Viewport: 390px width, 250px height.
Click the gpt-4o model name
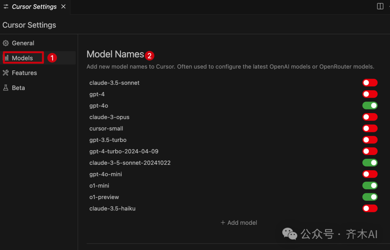pyautogui.click(x=99, y=106)
